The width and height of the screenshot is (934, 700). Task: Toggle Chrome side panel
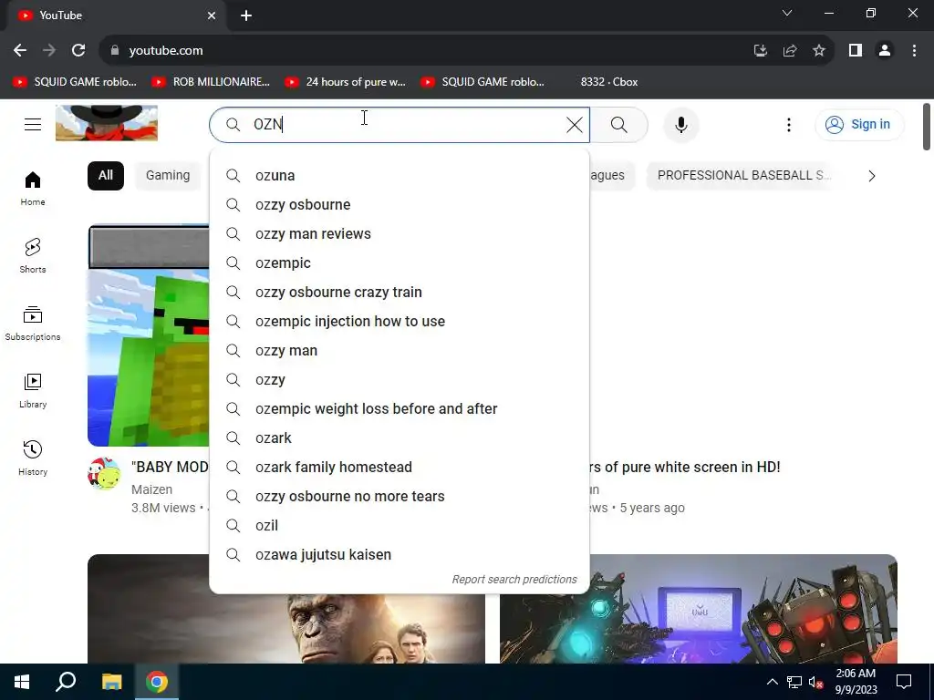point(856,51)
